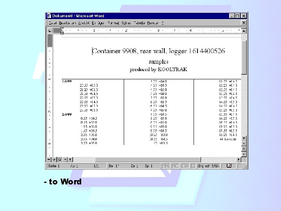Close the Microsoft Word window
This screenshot has height=211, width=281.
[244, 16]
